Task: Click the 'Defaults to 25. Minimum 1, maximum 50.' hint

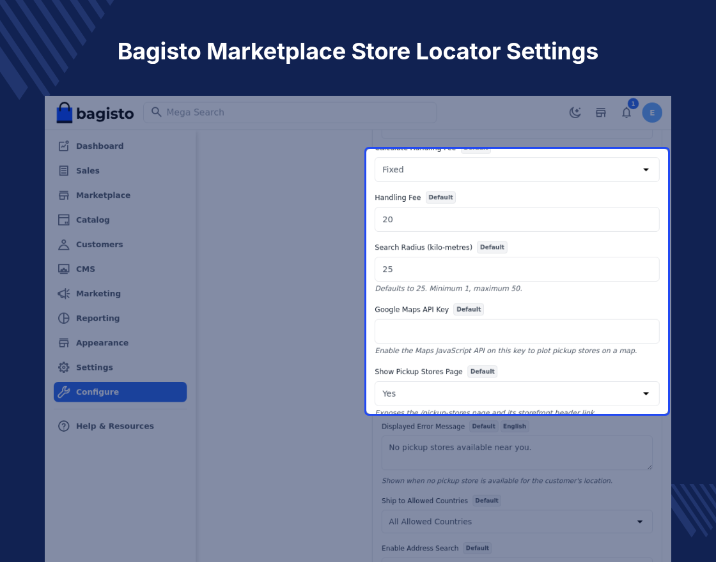Action: (x=448, y=288)
